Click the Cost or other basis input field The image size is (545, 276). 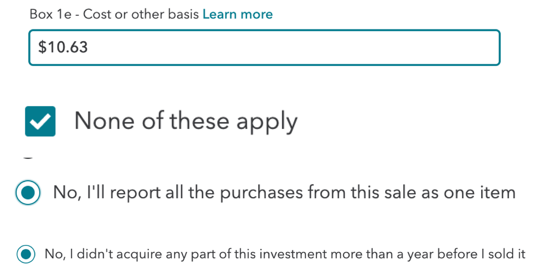pos(264,47)
